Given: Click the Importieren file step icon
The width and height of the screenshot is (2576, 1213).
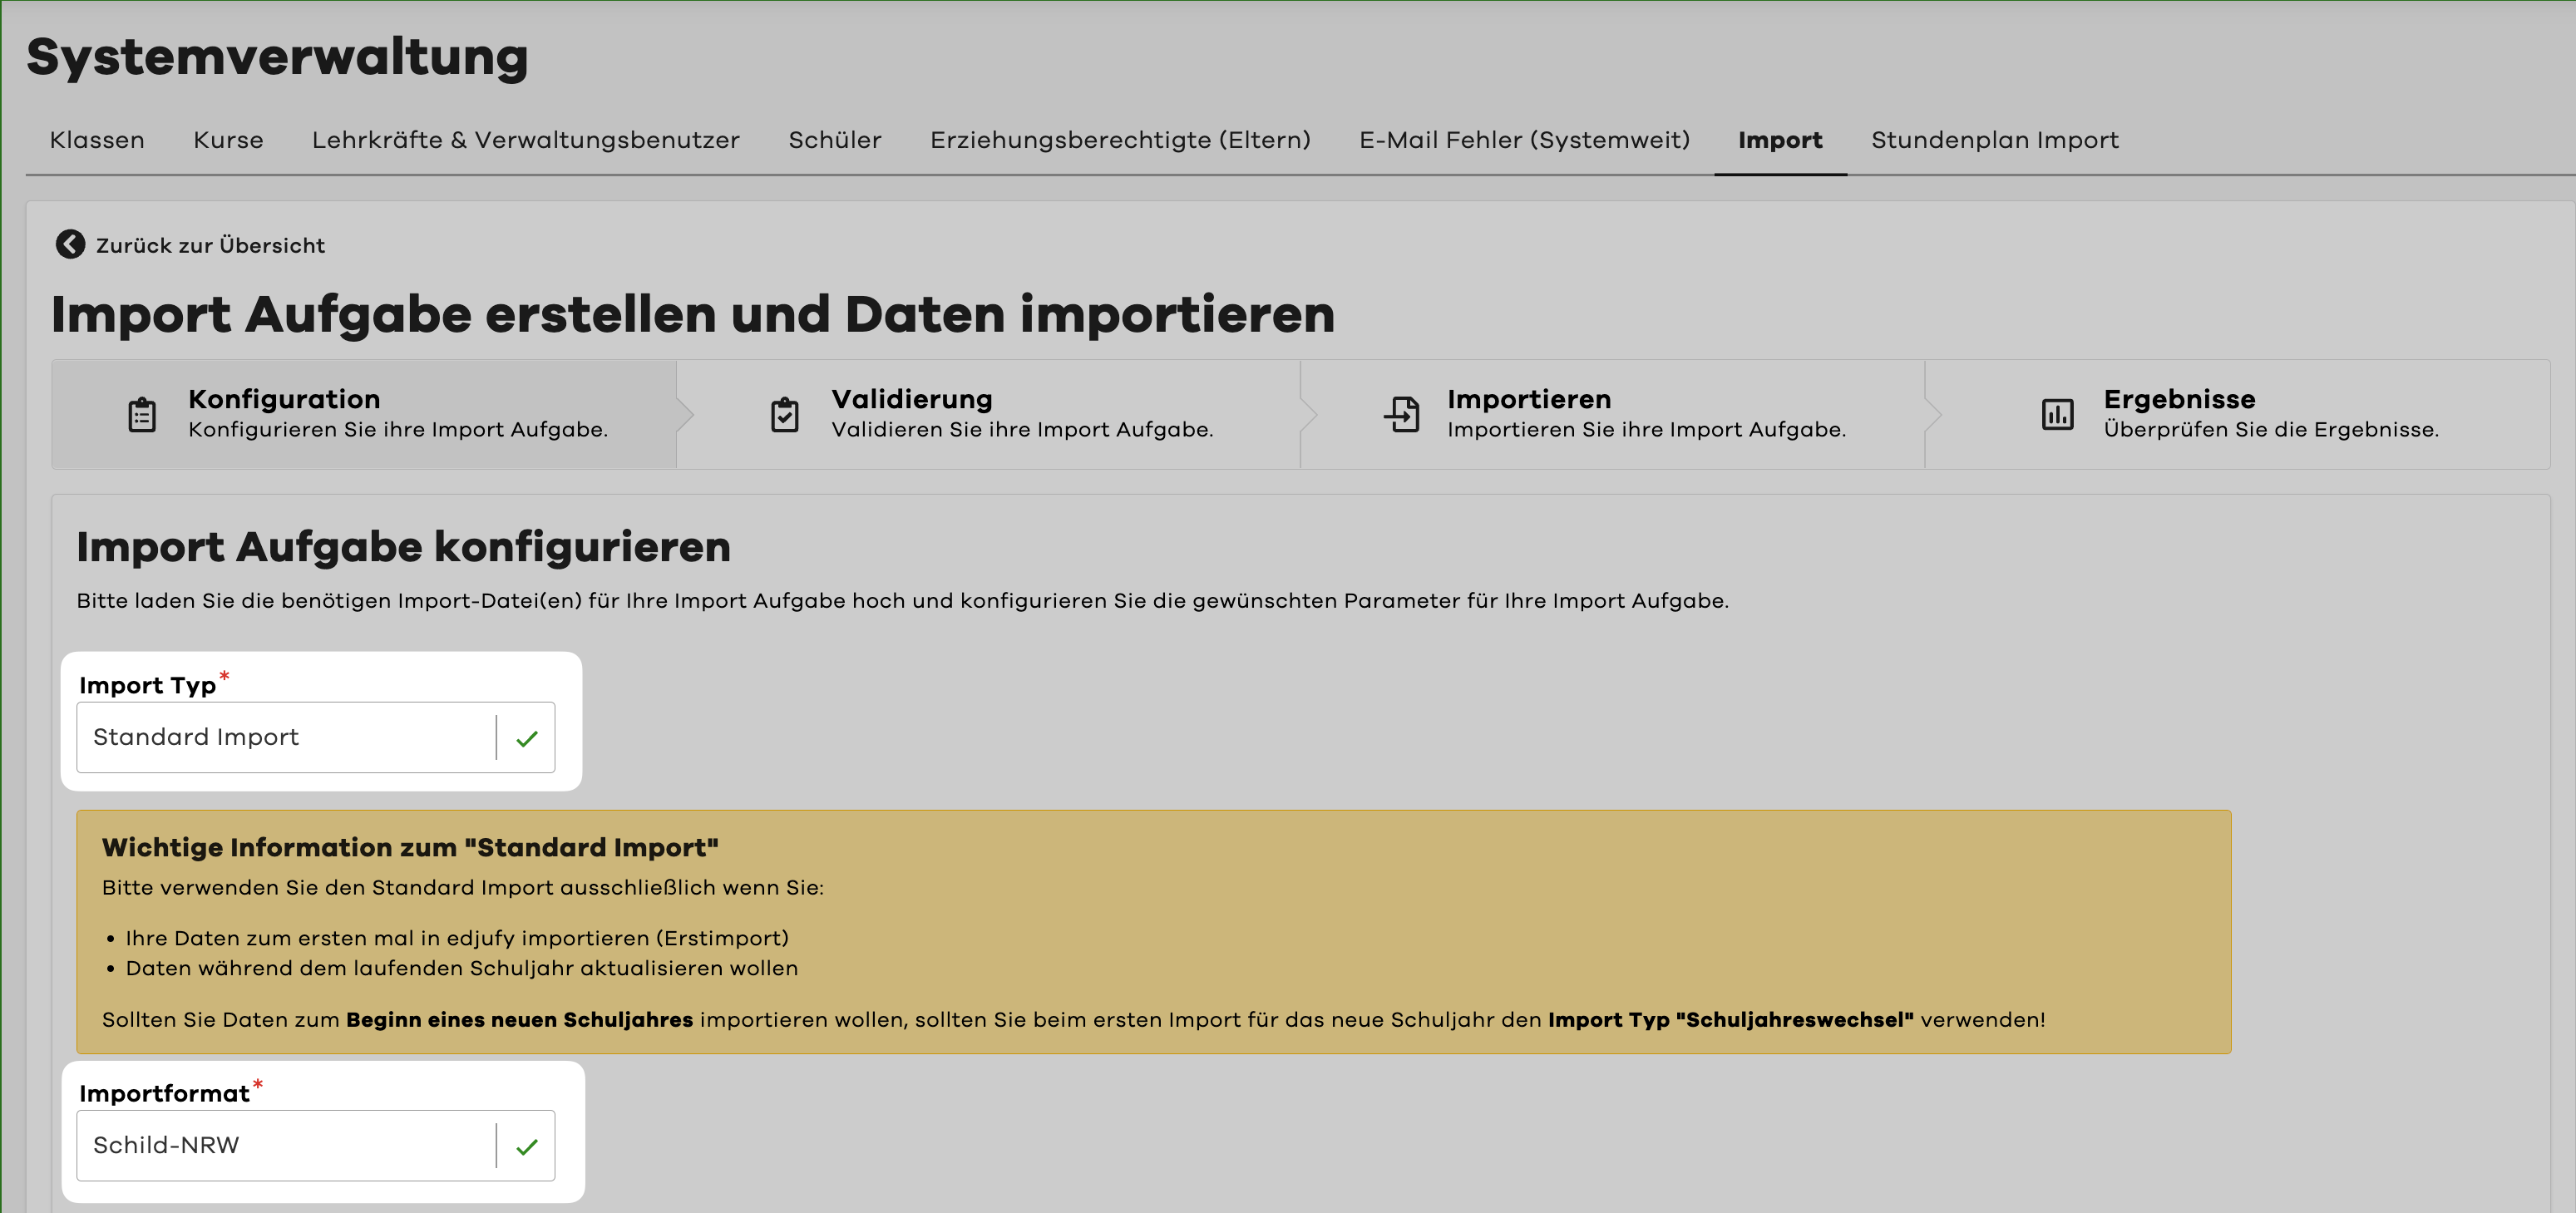Looking at the screenshot, I should coord(1402,414).
